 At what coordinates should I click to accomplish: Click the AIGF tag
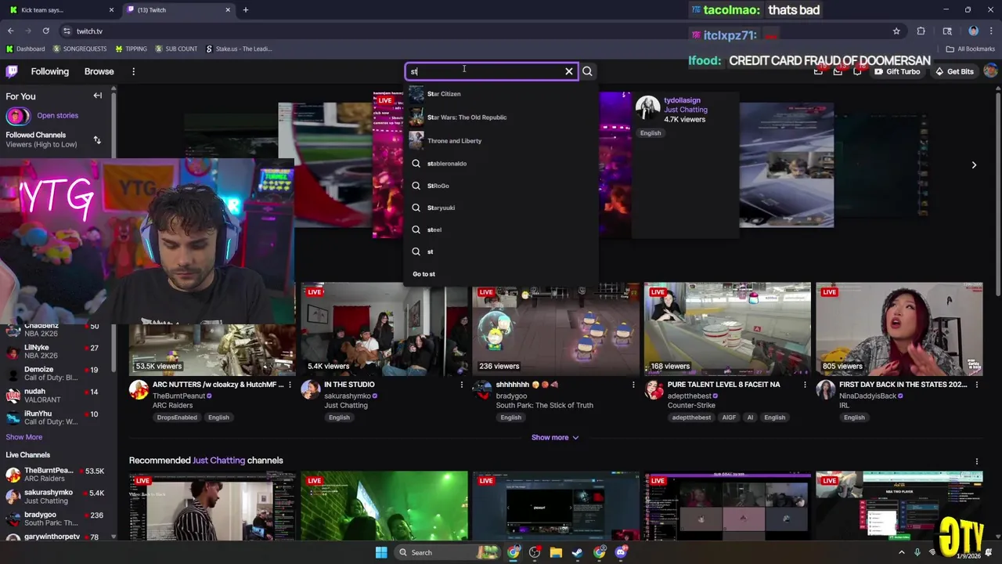pyautogui.click(x=729, y=418)
